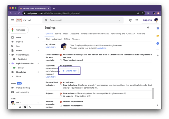
Task: Bookmark this page with star icon
Action: pyautogui.click(x=142, y=13)
